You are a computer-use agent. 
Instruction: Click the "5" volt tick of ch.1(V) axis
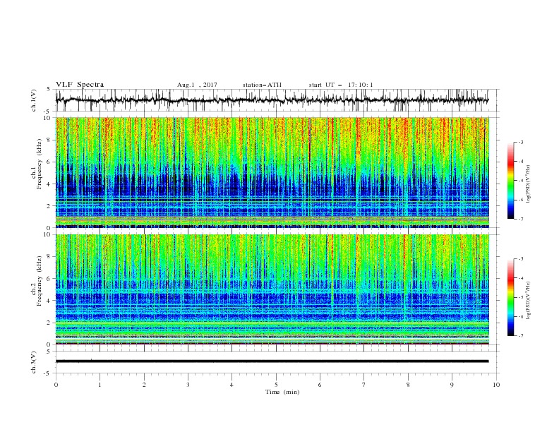click(x=49, y=90)
